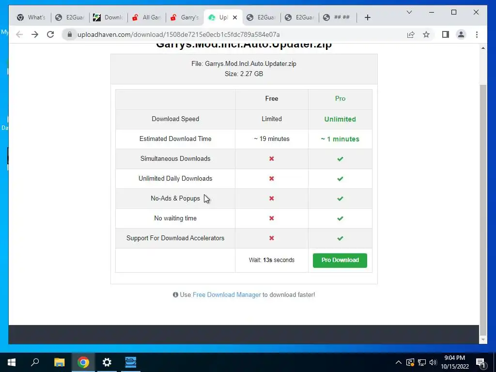496x372 pixels.
Task: Open Chrome three-dot menu
Action: pos(477,34)
